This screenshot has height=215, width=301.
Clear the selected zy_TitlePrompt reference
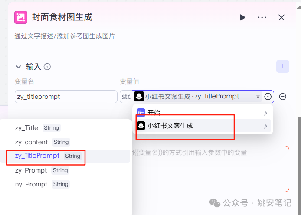tap(258, 97)
